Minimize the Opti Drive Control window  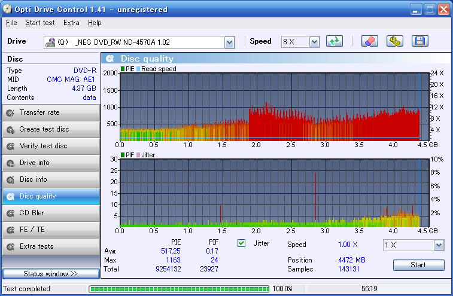point(415,10)
